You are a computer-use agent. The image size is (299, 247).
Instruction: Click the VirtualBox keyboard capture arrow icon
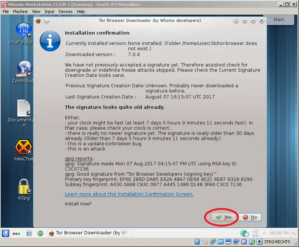coord(259,242)
